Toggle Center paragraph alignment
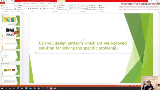The image size is (160, 90). (x=46, y=9)
